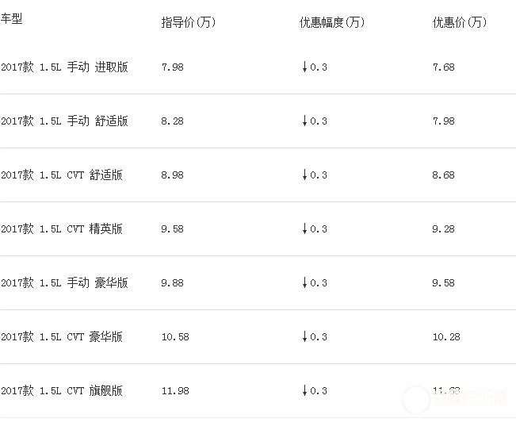
Task: Open the 2017款 1.5L 手动 进取版 model
Action: [64, 67]
